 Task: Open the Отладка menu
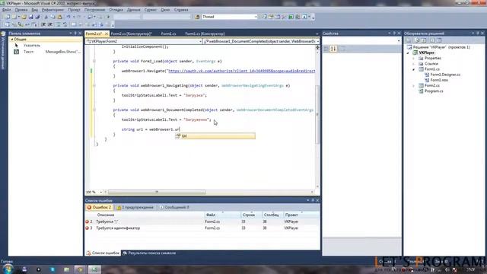[x=116, y=10]
